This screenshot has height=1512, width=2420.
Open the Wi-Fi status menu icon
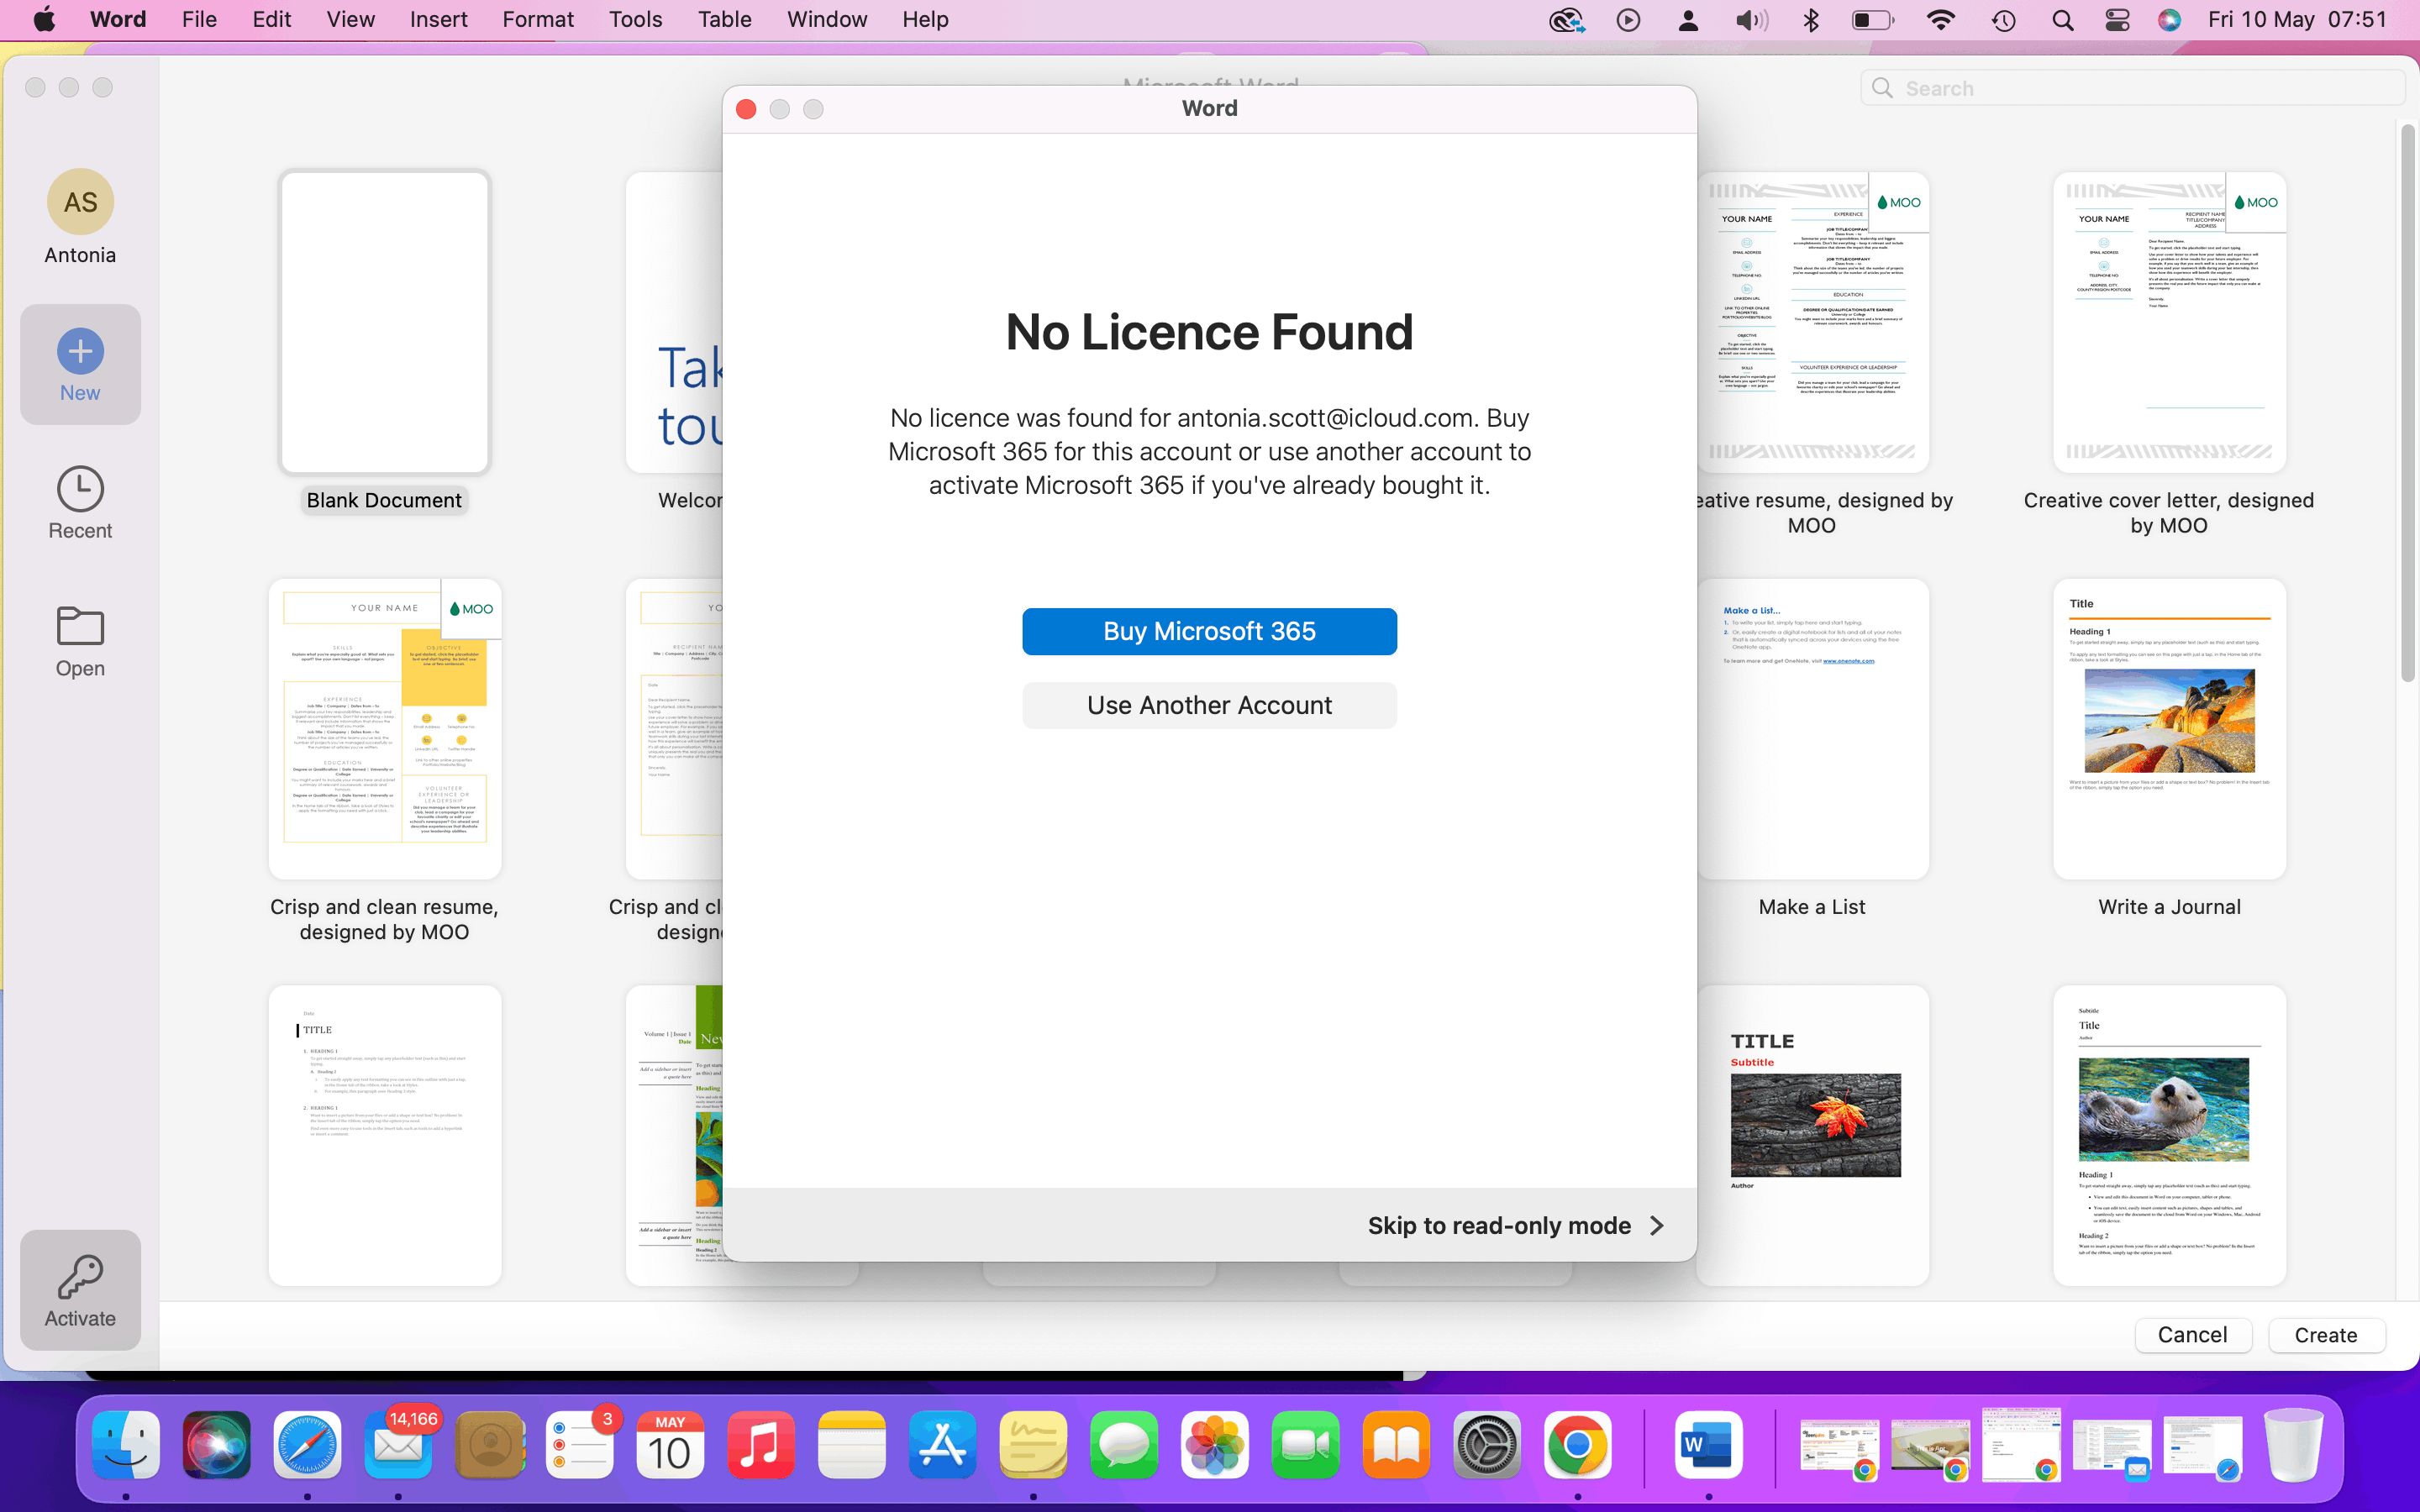(x=1940, y=20)
